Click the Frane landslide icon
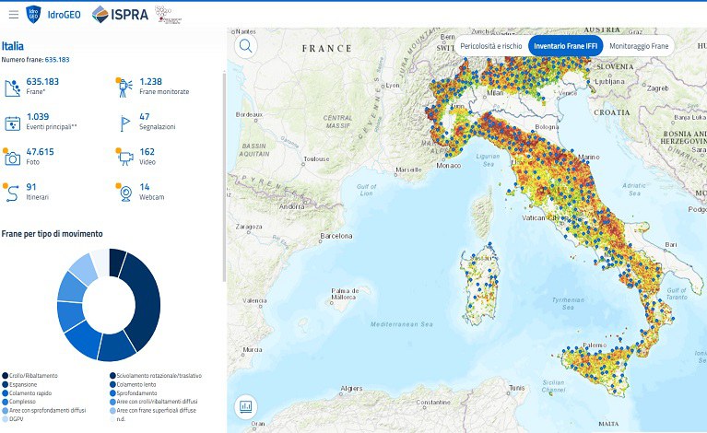 pyautogui.click(x=13, y=88)
